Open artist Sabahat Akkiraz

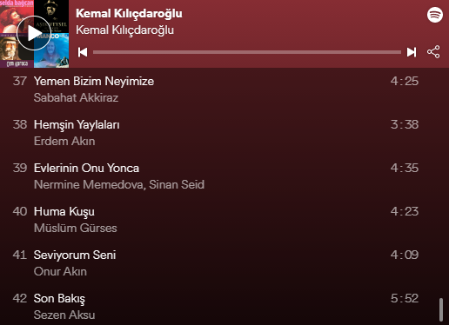coord(76,98)
